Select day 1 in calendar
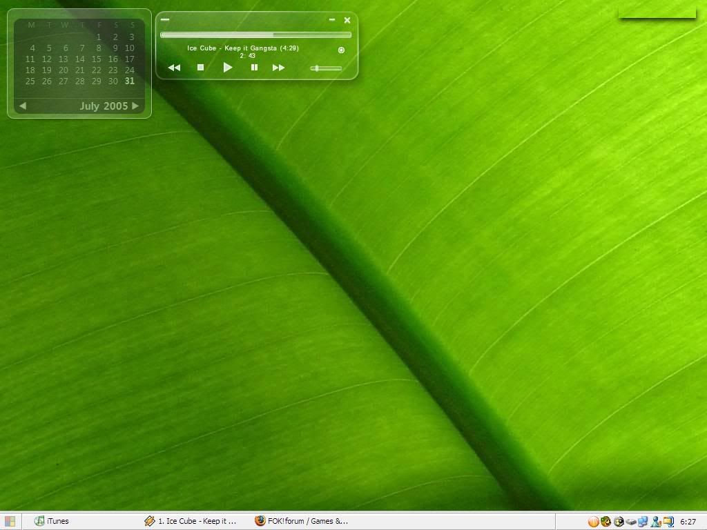Image resolution: width=707 pixels, height=530 pixels. pos(99,37)
